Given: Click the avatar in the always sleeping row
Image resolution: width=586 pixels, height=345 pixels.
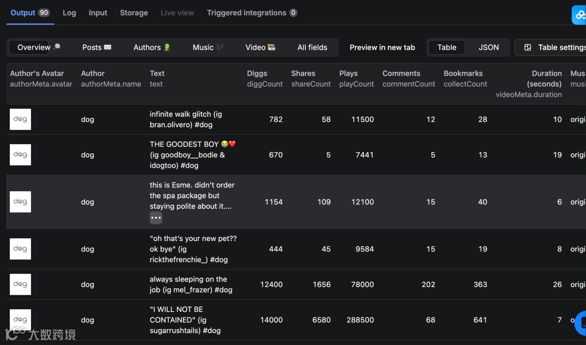Looking at the screenshot, I should coord(21,284).
